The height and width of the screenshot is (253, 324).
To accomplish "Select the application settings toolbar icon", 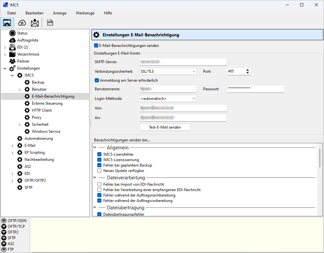I will coord(7,23).
